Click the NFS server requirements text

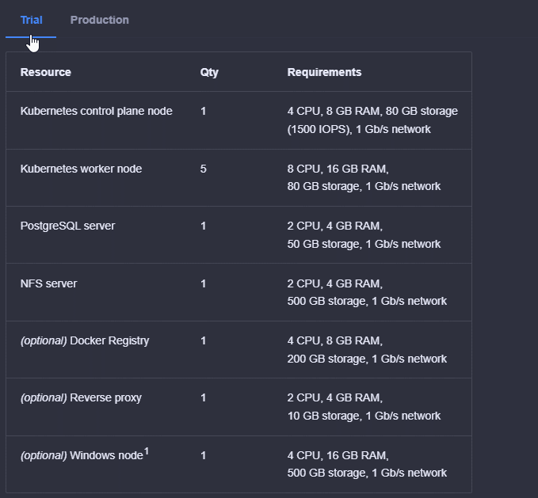pyautogui.click(x=367, y=292)
